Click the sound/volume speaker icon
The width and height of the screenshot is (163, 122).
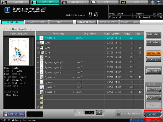tap(153, 2)
